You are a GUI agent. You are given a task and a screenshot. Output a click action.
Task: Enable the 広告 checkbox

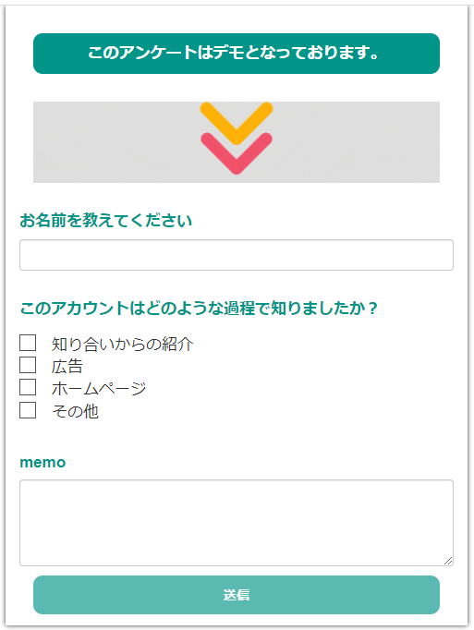(28, 365)
